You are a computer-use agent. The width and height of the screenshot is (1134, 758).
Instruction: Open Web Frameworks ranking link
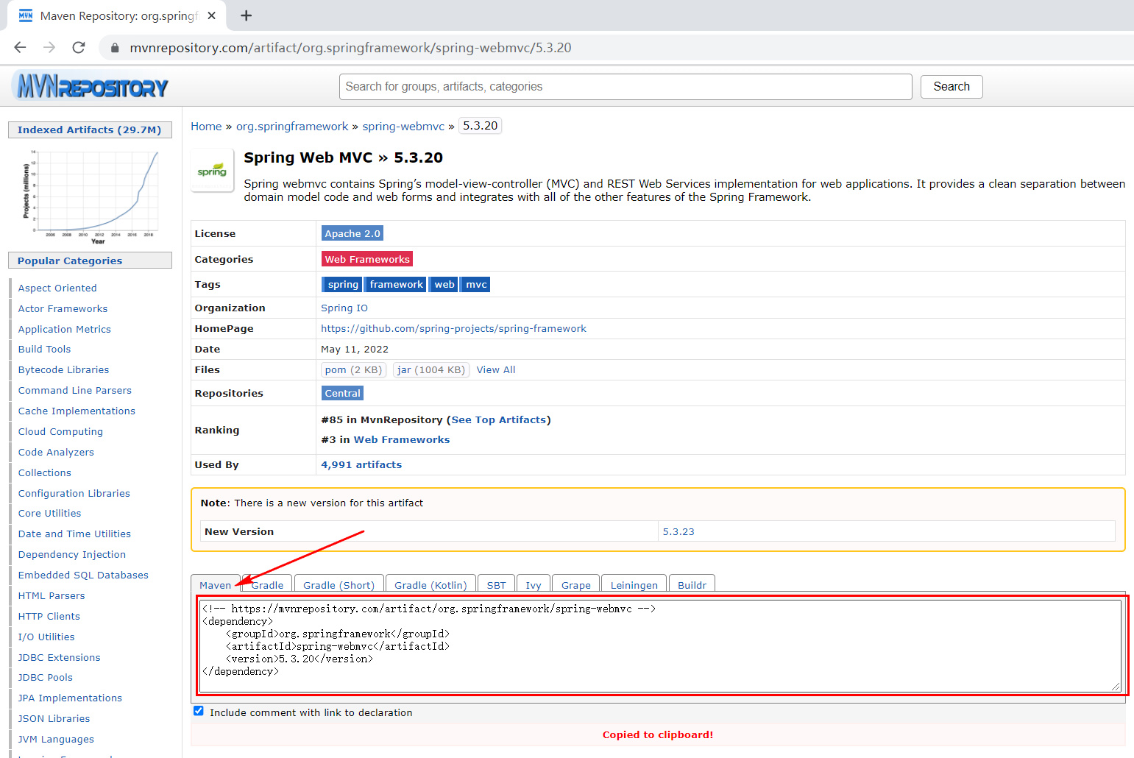tap(402, 440)
